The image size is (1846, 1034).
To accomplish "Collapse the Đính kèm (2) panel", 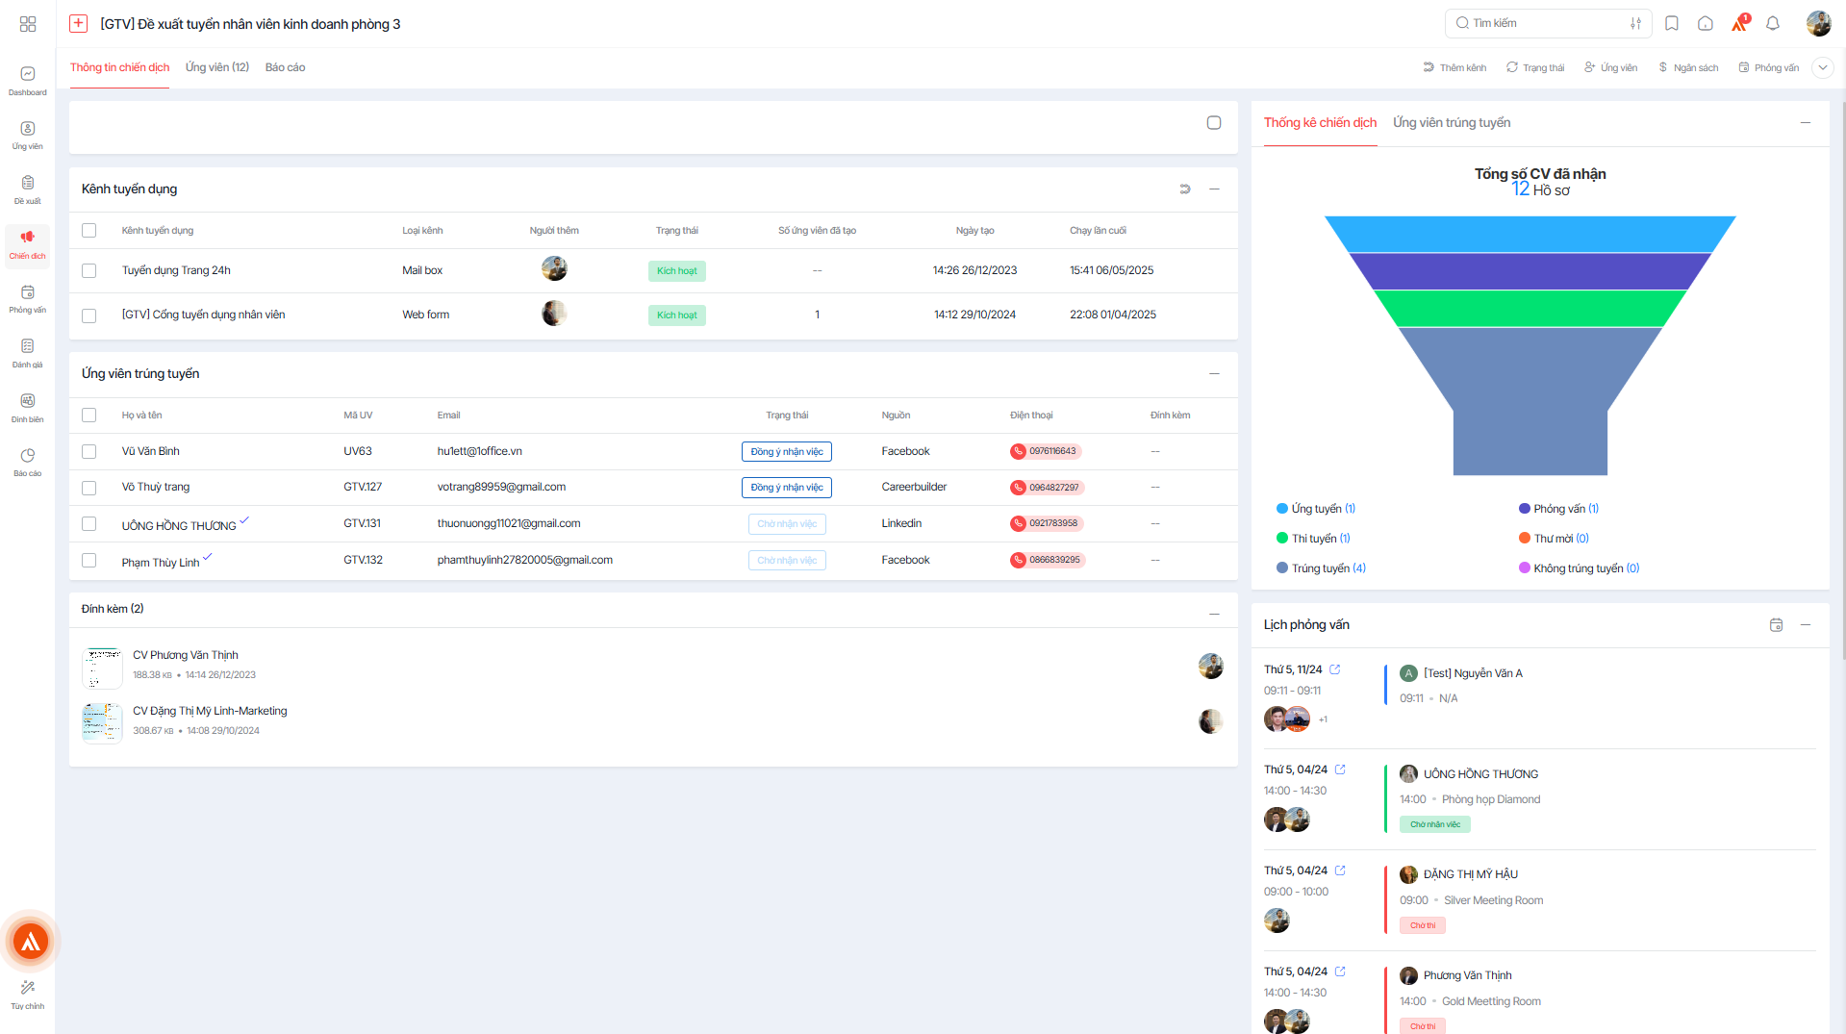I will point(1214,614).
